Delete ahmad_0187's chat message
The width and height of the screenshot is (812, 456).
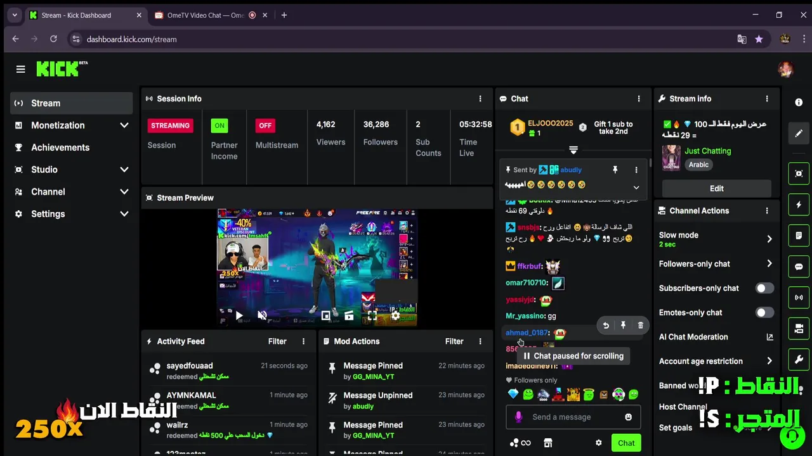pyautogui.click(x=640, y=325)
